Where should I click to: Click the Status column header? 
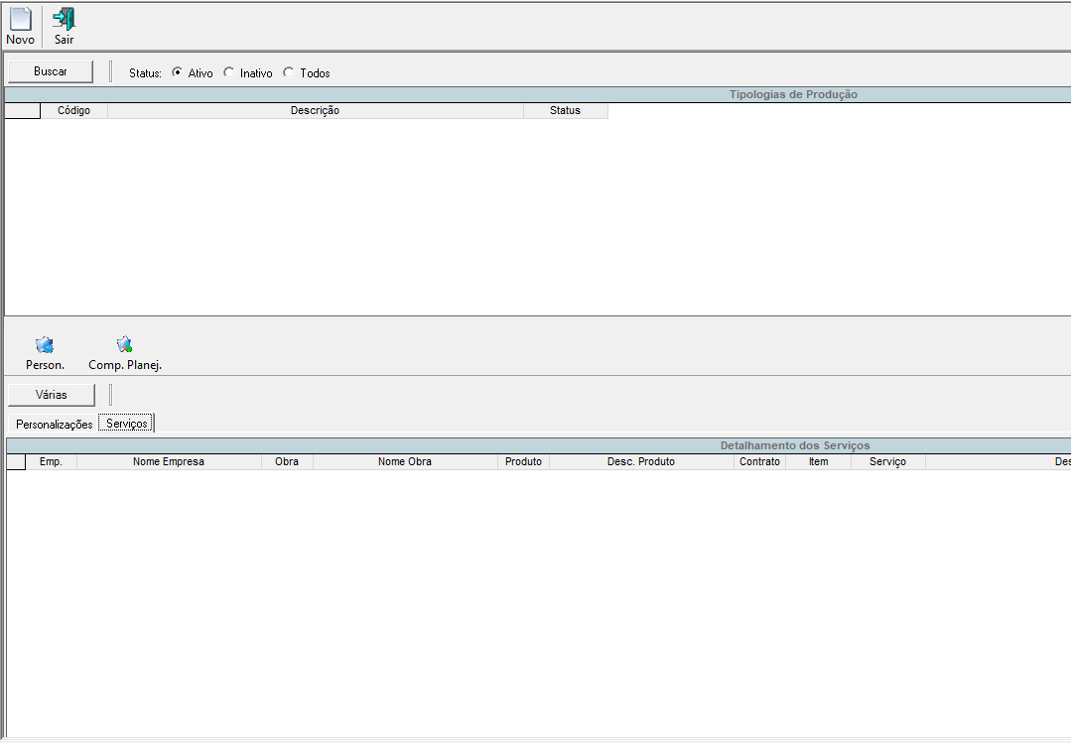tap(565, 111)
